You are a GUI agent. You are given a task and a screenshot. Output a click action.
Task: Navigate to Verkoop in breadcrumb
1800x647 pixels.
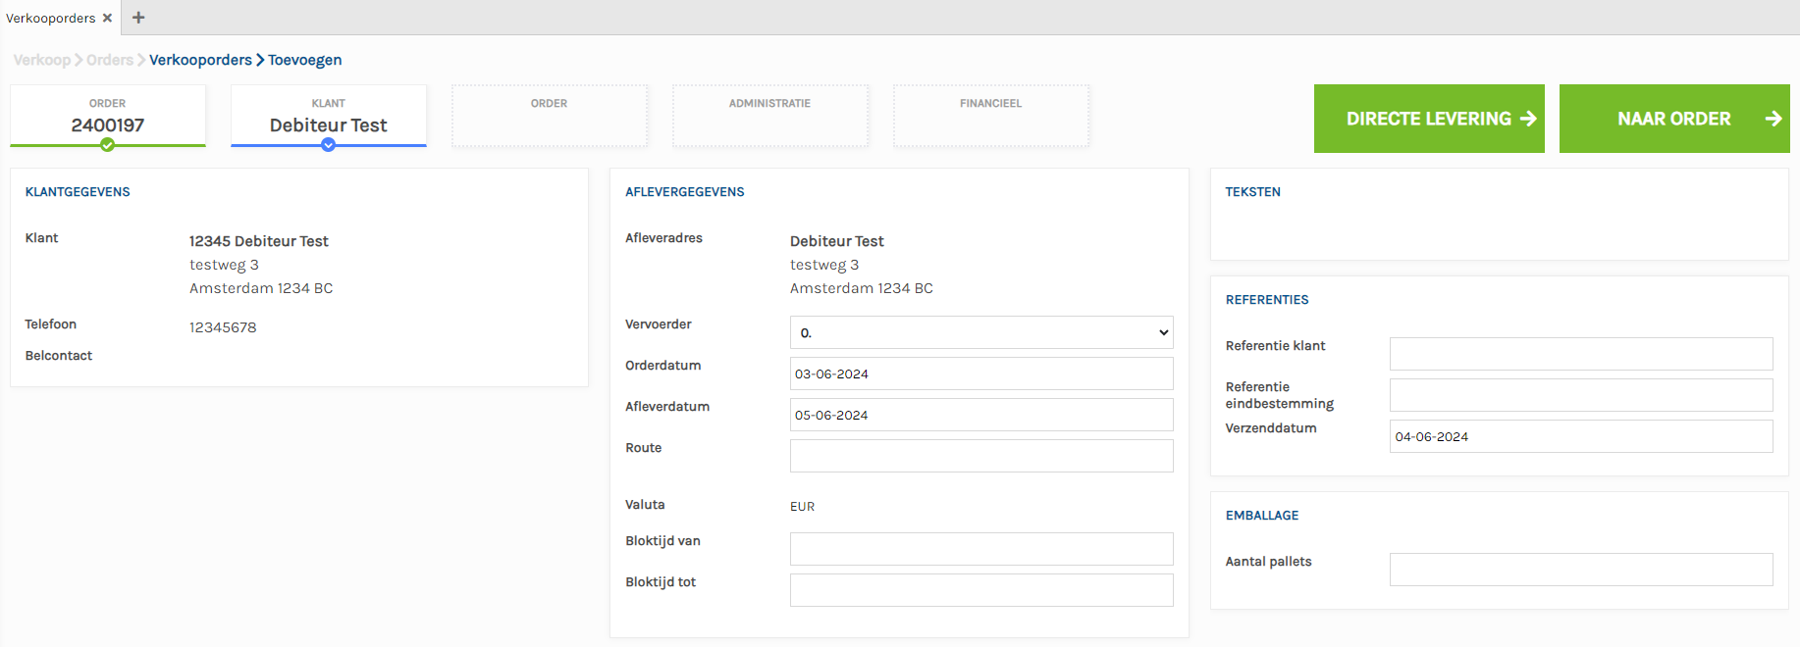41,60
